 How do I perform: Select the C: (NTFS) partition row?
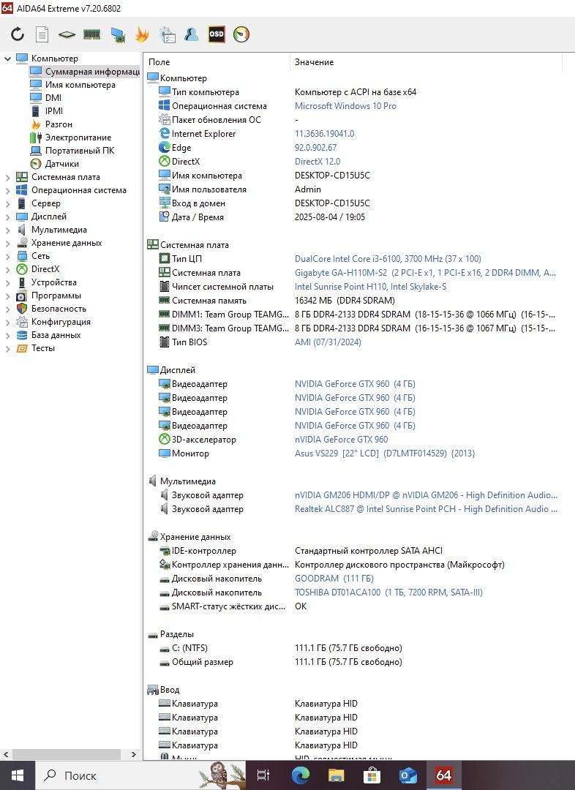(x=353, y=648)
